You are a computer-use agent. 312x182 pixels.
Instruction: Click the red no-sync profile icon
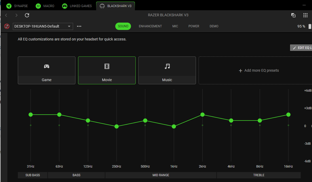[x=7, y=26]
